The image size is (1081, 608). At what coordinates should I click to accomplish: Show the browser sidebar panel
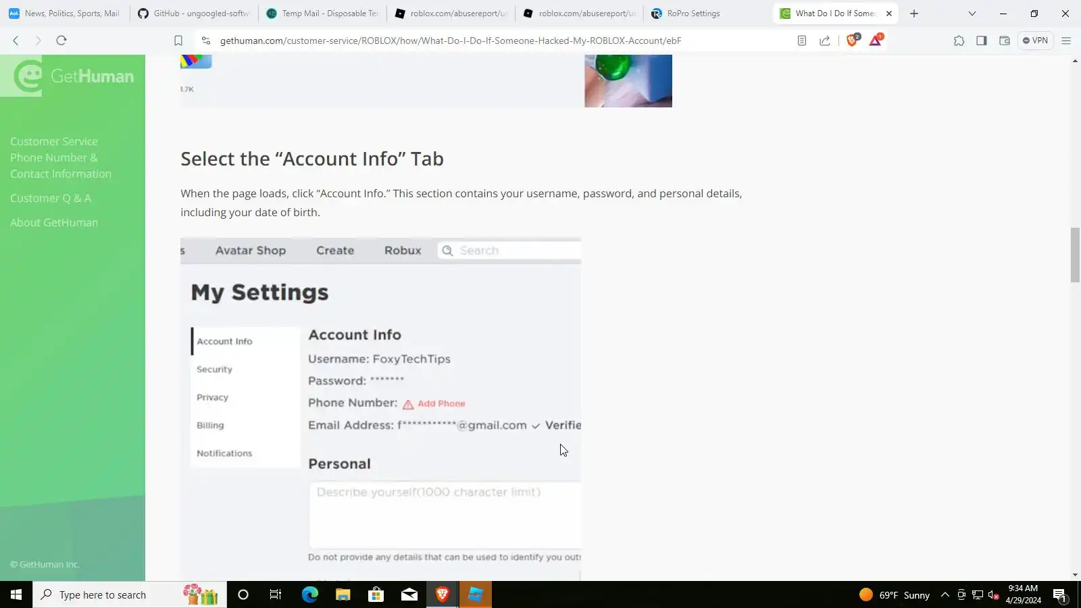click(982, 41)
